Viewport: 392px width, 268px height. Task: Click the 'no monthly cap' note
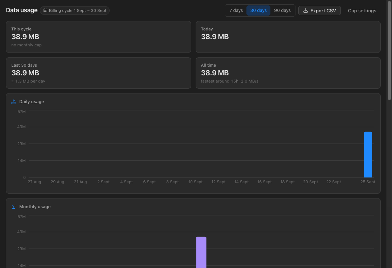26,45
